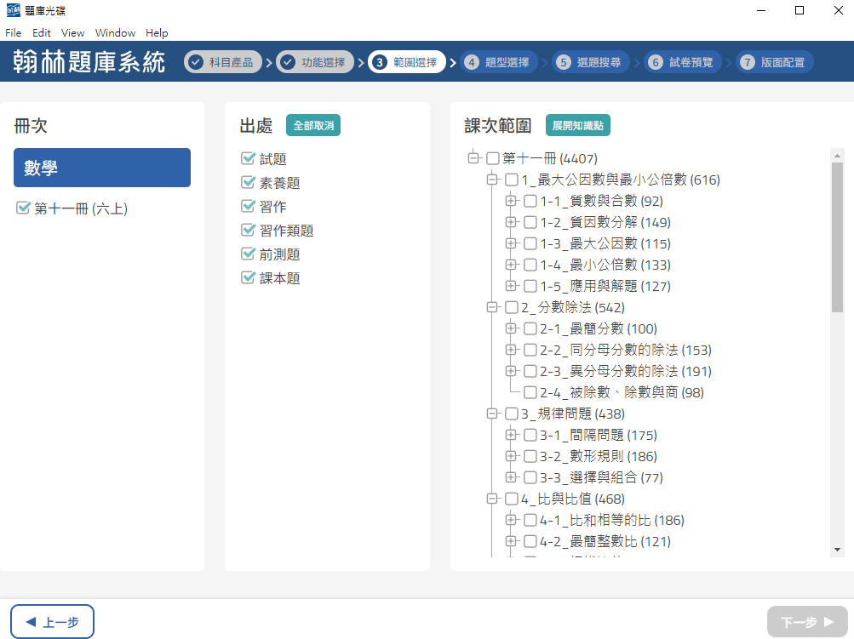Select step 4 題型選擇 in wizard
The image size is (854, 639).
pos(495,62)
